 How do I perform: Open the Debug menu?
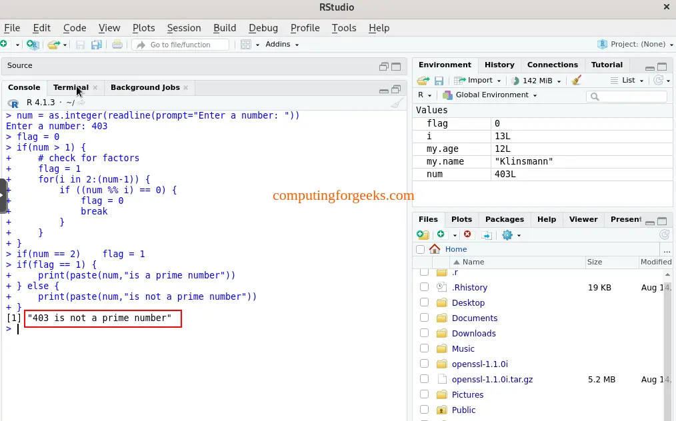pos(263,28)
